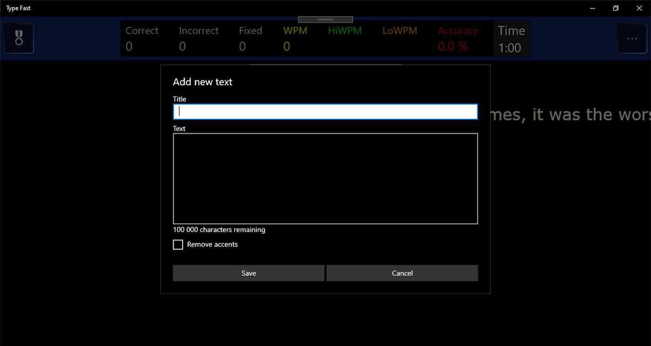Click the WPM counter in the stats bar
The width and height of the screenshot is (651, 346).
coord(295,38)
